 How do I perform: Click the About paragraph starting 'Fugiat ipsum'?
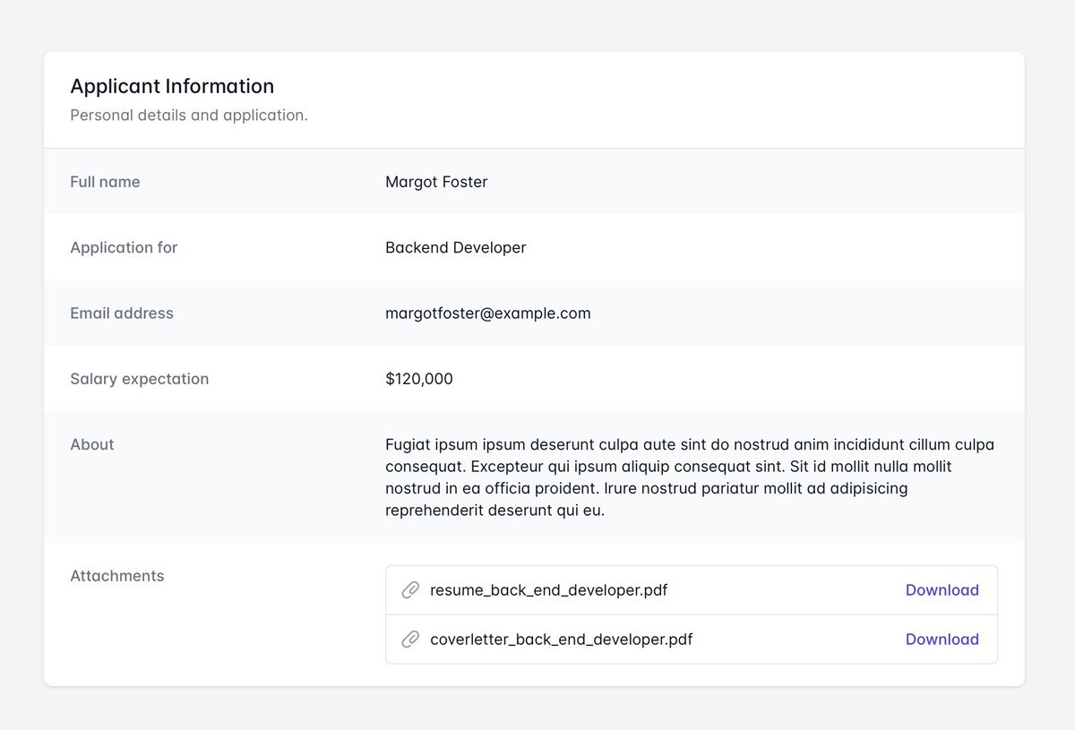[690, 477]
